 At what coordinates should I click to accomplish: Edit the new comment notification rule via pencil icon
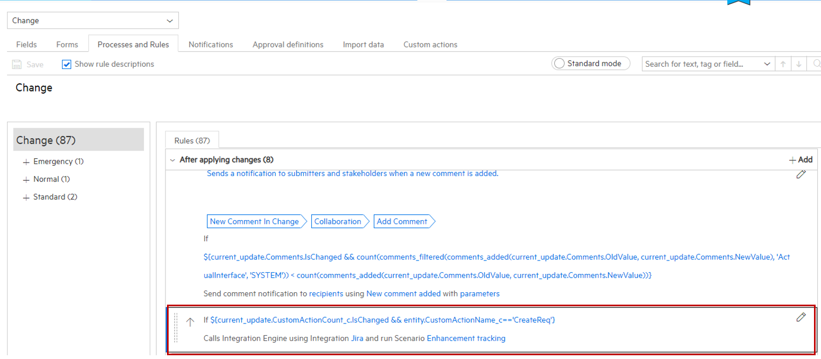pyautogui.click(x=801, y=174)
